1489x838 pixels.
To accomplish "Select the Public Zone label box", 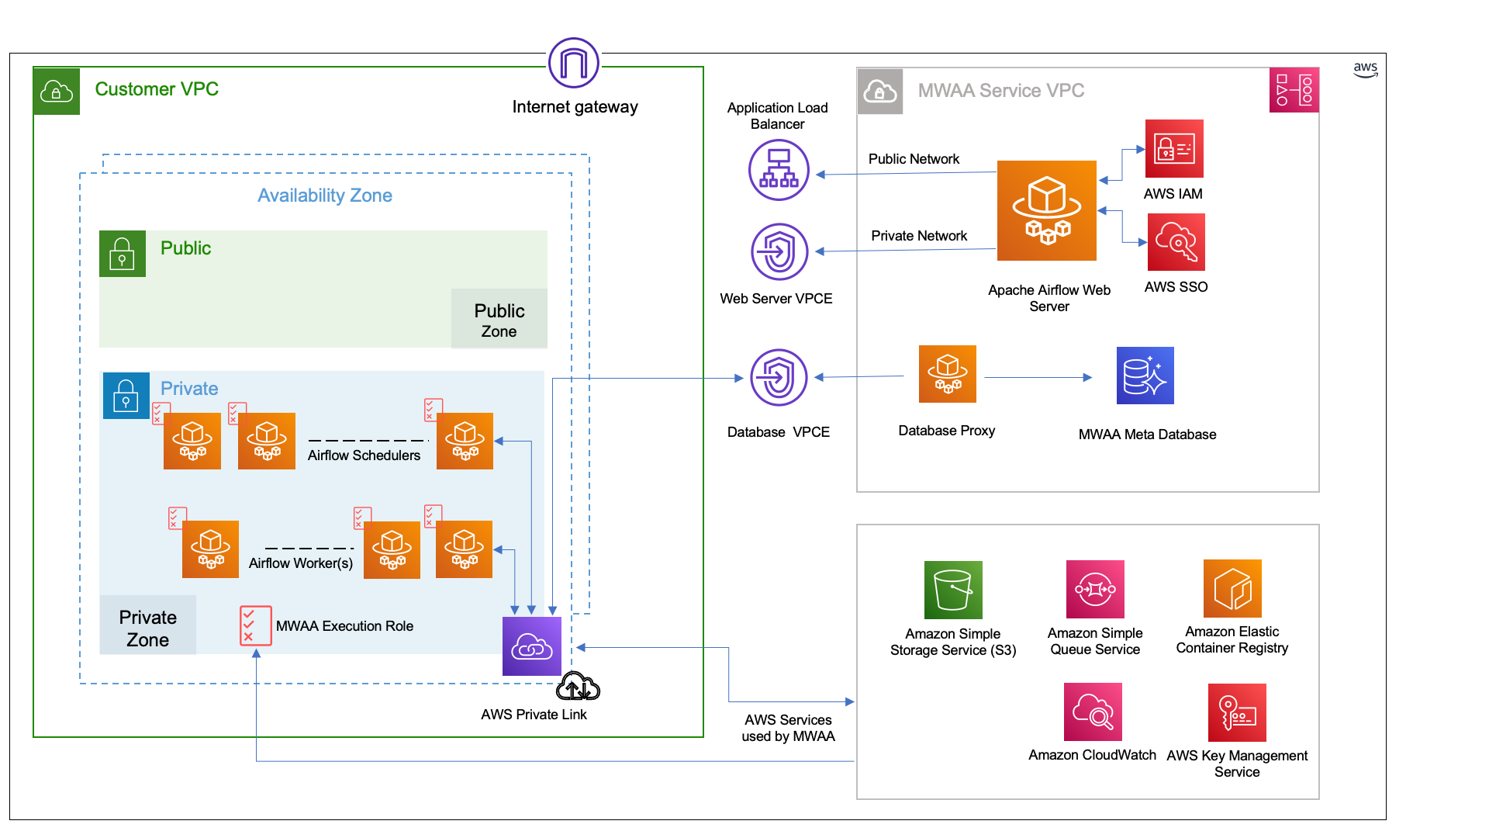I will pos(499,319).
